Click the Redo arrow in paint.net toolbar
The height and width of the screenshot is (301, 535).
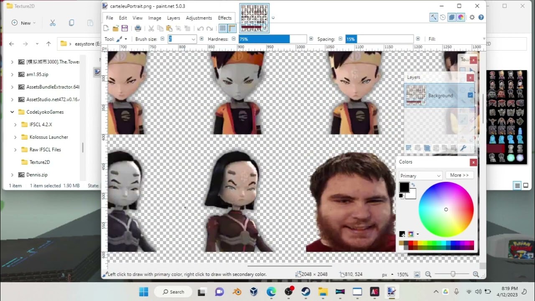point(209,28)
